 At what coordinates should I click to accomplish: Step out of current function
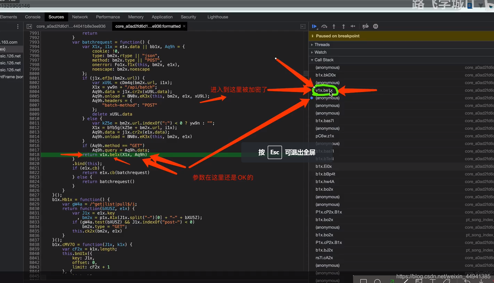343,26
